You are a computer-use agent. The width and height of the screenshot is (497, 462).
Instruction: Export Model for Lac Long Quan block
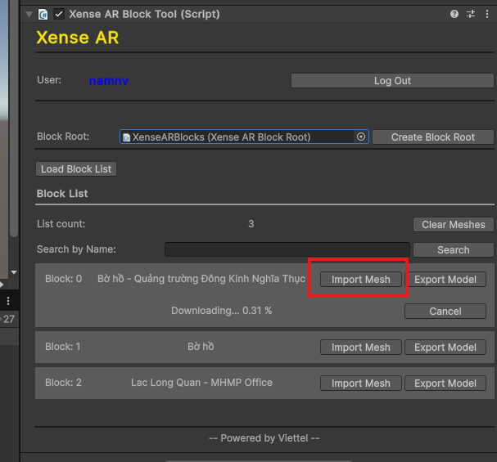[x=445, y=384]
